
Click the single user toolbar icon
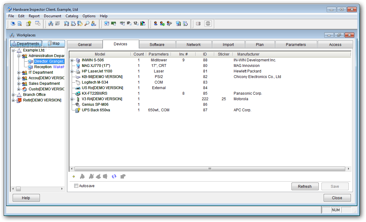[156, 23]
